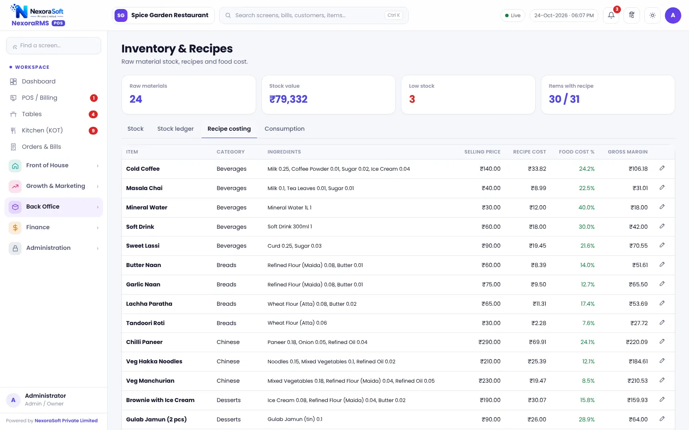
Task: Edit the Gulab Jamun recipe
Action: coord(662,419)
